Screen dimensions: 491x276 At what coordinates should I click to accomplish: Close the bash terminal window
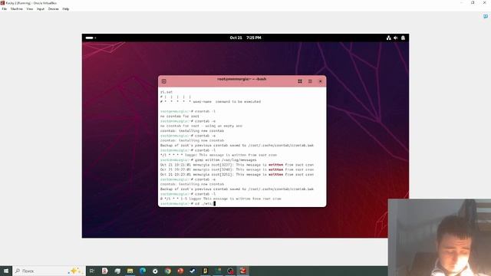(x=321, y=81)
